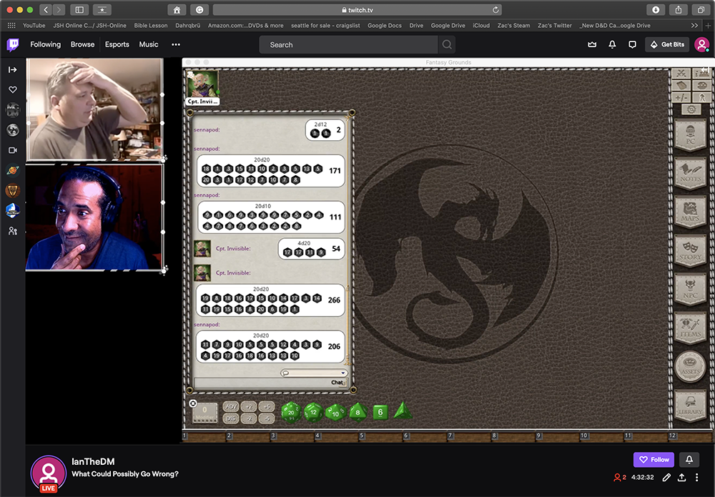Click the Twitch search magnifier button
This screenshot has width=715, height=497.
447,44
